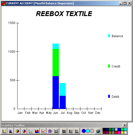Viewport: 133px width, 135px height.
Task: Close the Graphics ToolBar panel
Action: 125,125
